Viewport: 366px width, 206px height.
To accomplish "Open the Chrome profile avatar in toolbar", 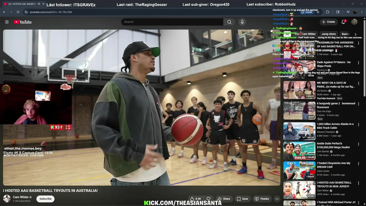I will [x=355, y=12].
